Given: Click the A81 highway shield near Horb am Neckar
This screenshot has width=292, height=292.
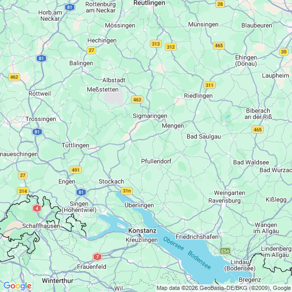Looking at the screenshot, I should pos(70,7).
